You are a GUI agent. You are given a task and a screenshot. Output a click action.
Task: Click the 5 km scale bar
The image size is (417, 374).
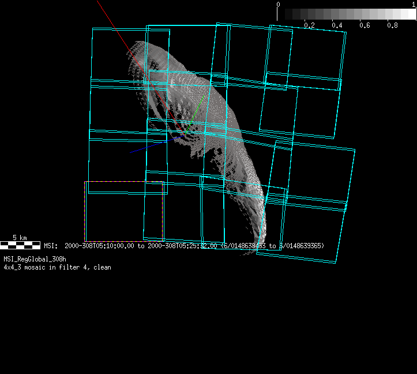point(20,245)
